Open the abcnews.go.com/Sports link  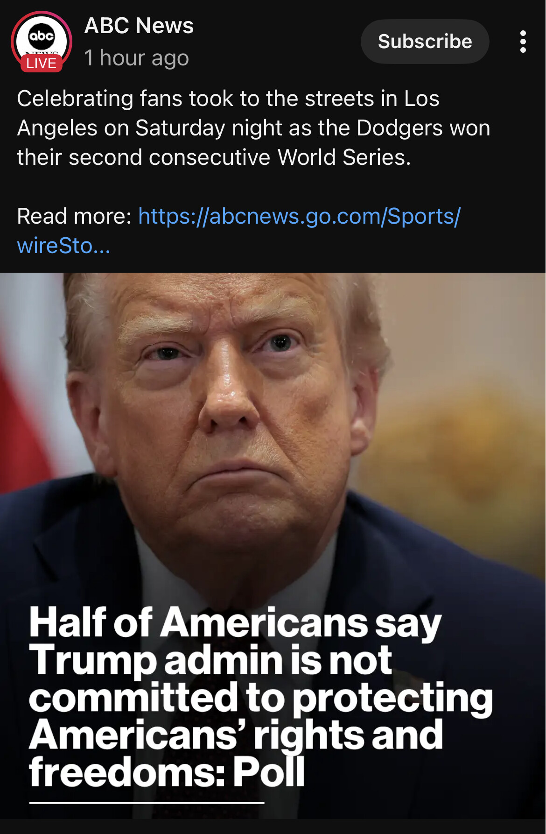point(300,216)
